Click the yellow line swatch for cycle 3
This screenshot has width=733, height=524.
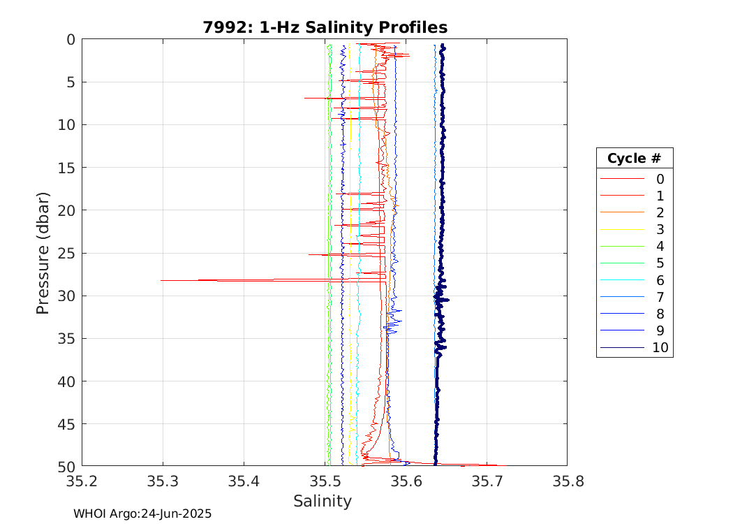tap(622, 229)
